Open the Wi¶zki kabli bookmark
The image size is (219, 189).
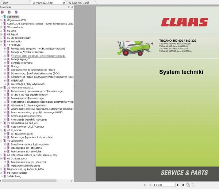click(17, 80)
